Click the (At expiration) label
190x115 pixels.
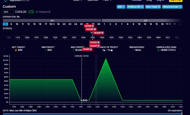[175, 111]
